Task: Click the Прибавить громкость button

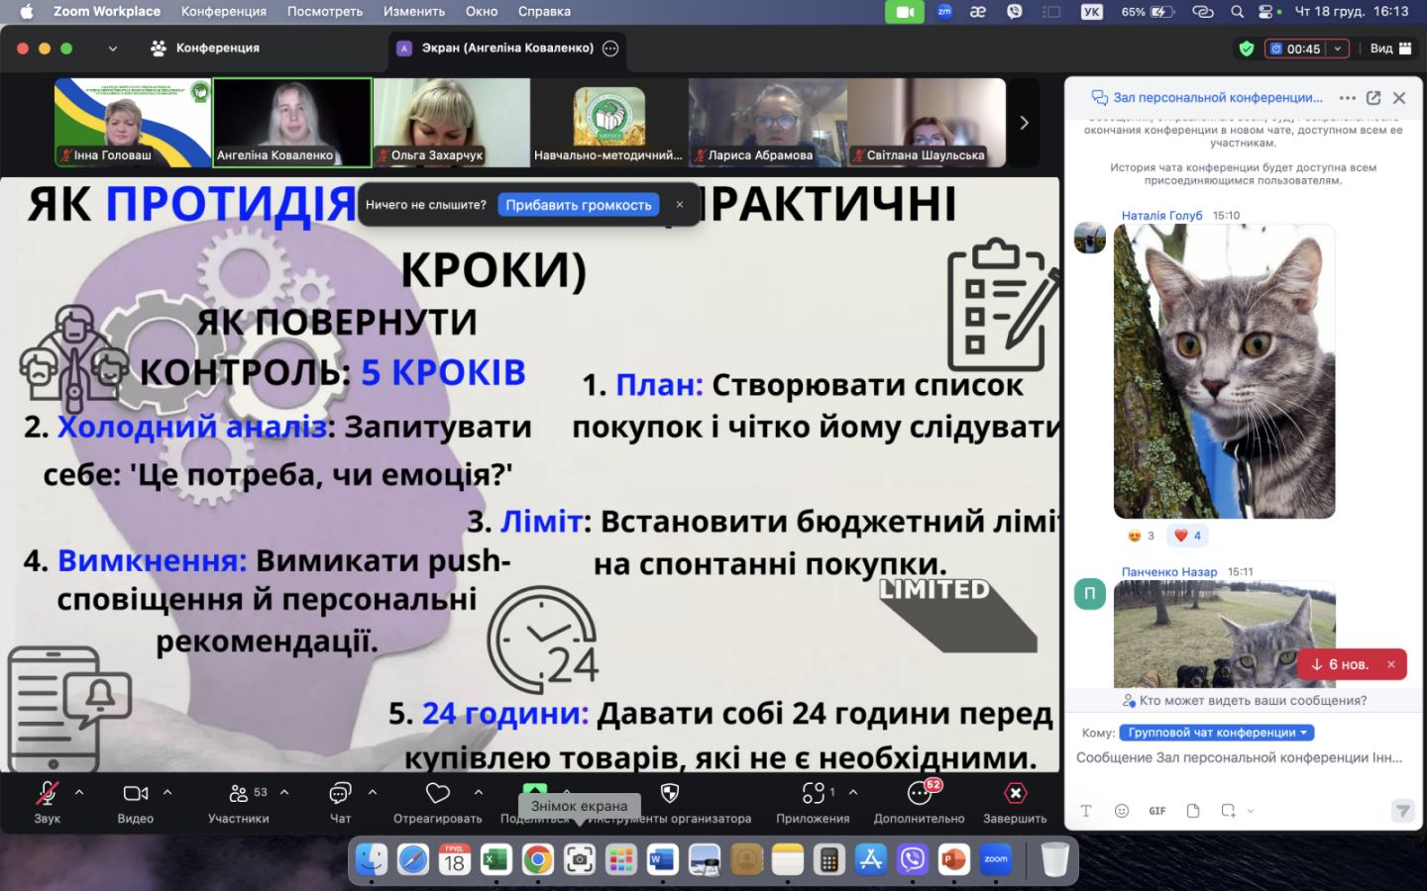Action: tap(578, 205)
